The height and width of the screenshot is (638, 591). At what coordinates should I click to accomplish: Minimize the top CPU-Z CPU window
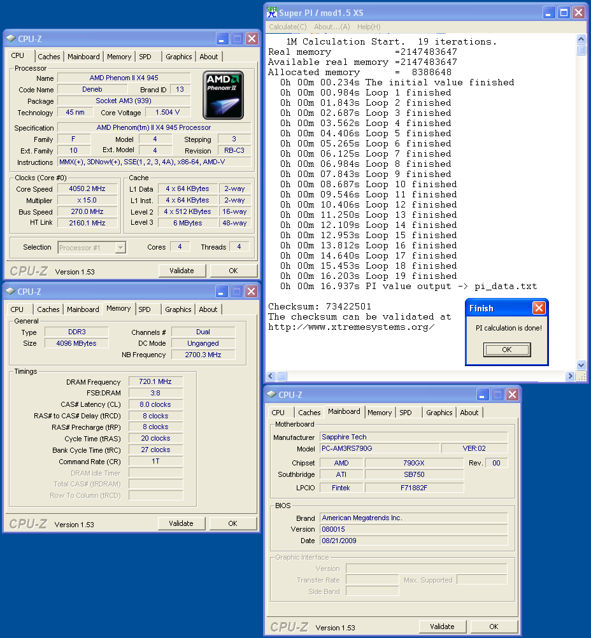pos(222,39)
